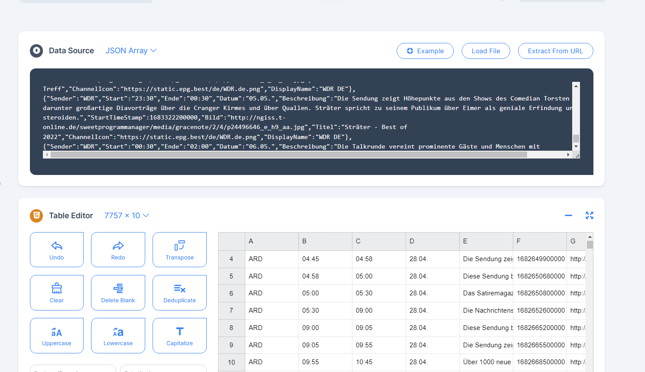645x372 pixels.
Task: Convert text to Uppercase
Action: 57,336
